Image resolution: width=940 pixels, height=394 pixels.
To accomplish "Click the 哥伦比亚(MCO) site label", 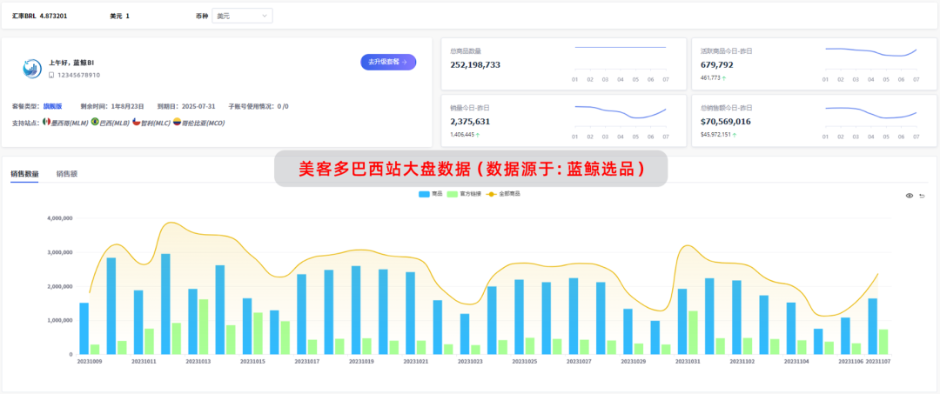I will (203, 122).
